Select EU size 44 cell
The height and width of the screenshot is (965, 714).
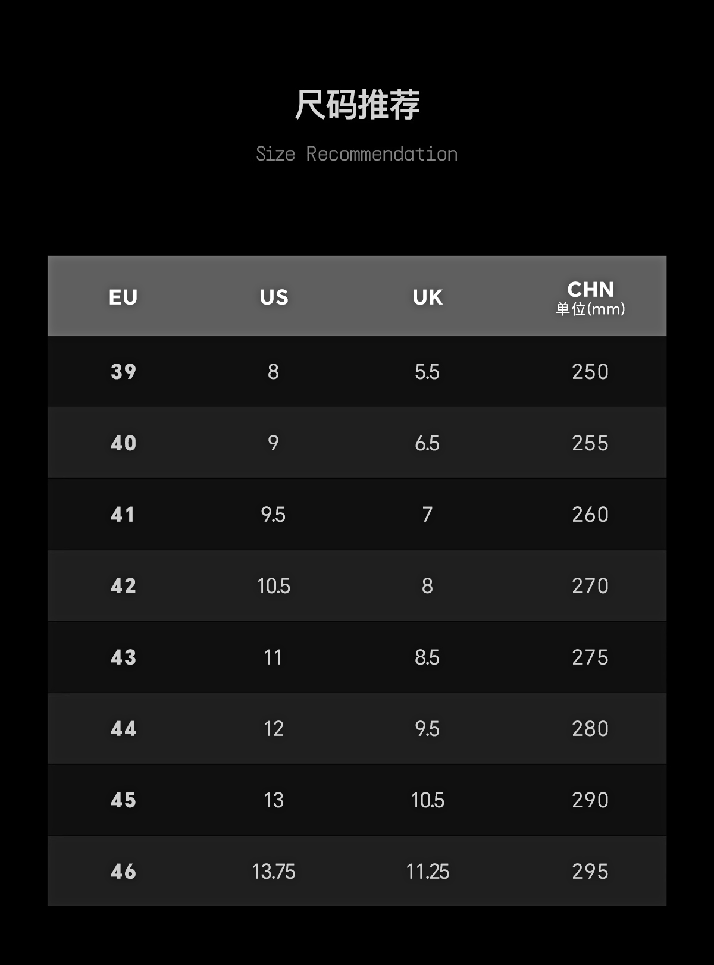pyautogui.click(x=123, y=729)
